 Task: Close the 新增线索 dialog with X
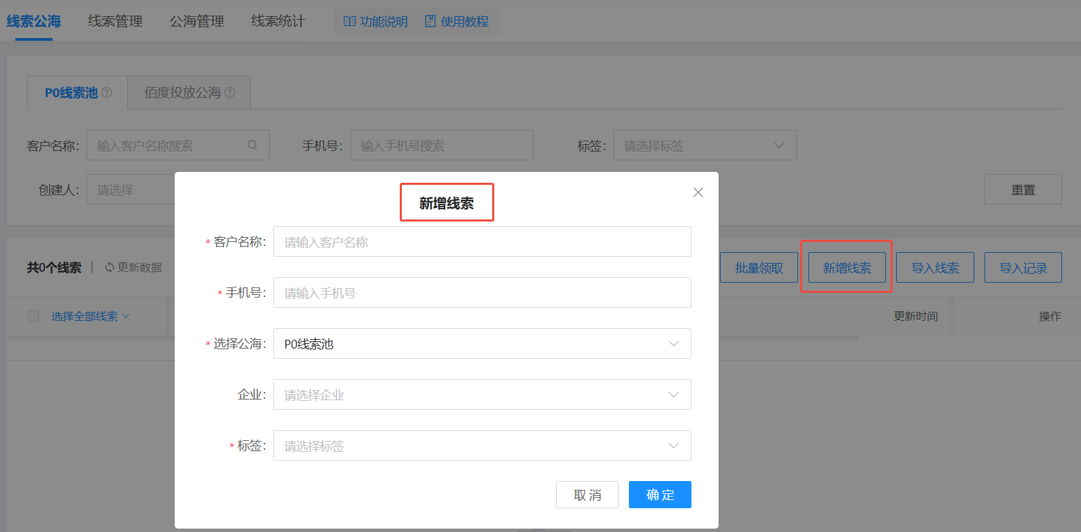698,192
